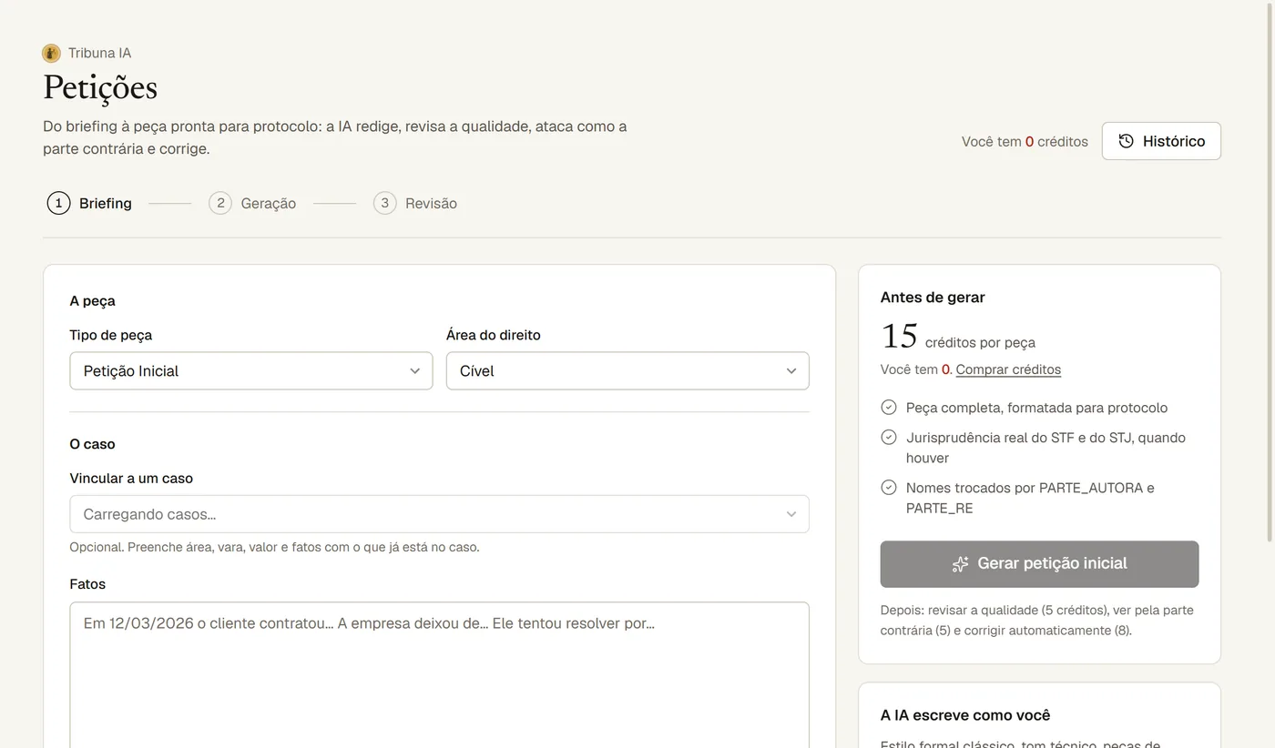The image size is (1275, 748).
Task: Click check icon beside Nomes trocados por PARTE_AUTORA
Action: click(x=889, y=487)
